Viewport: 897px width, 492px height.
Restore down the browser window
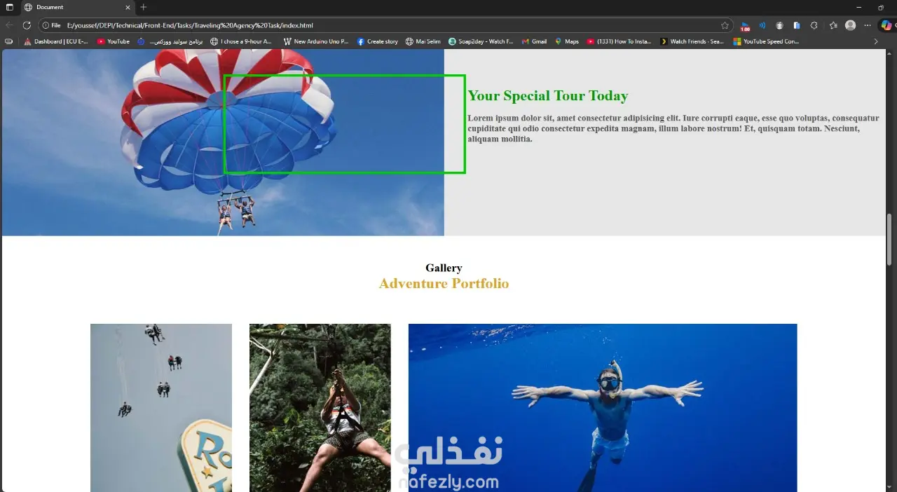881,7
